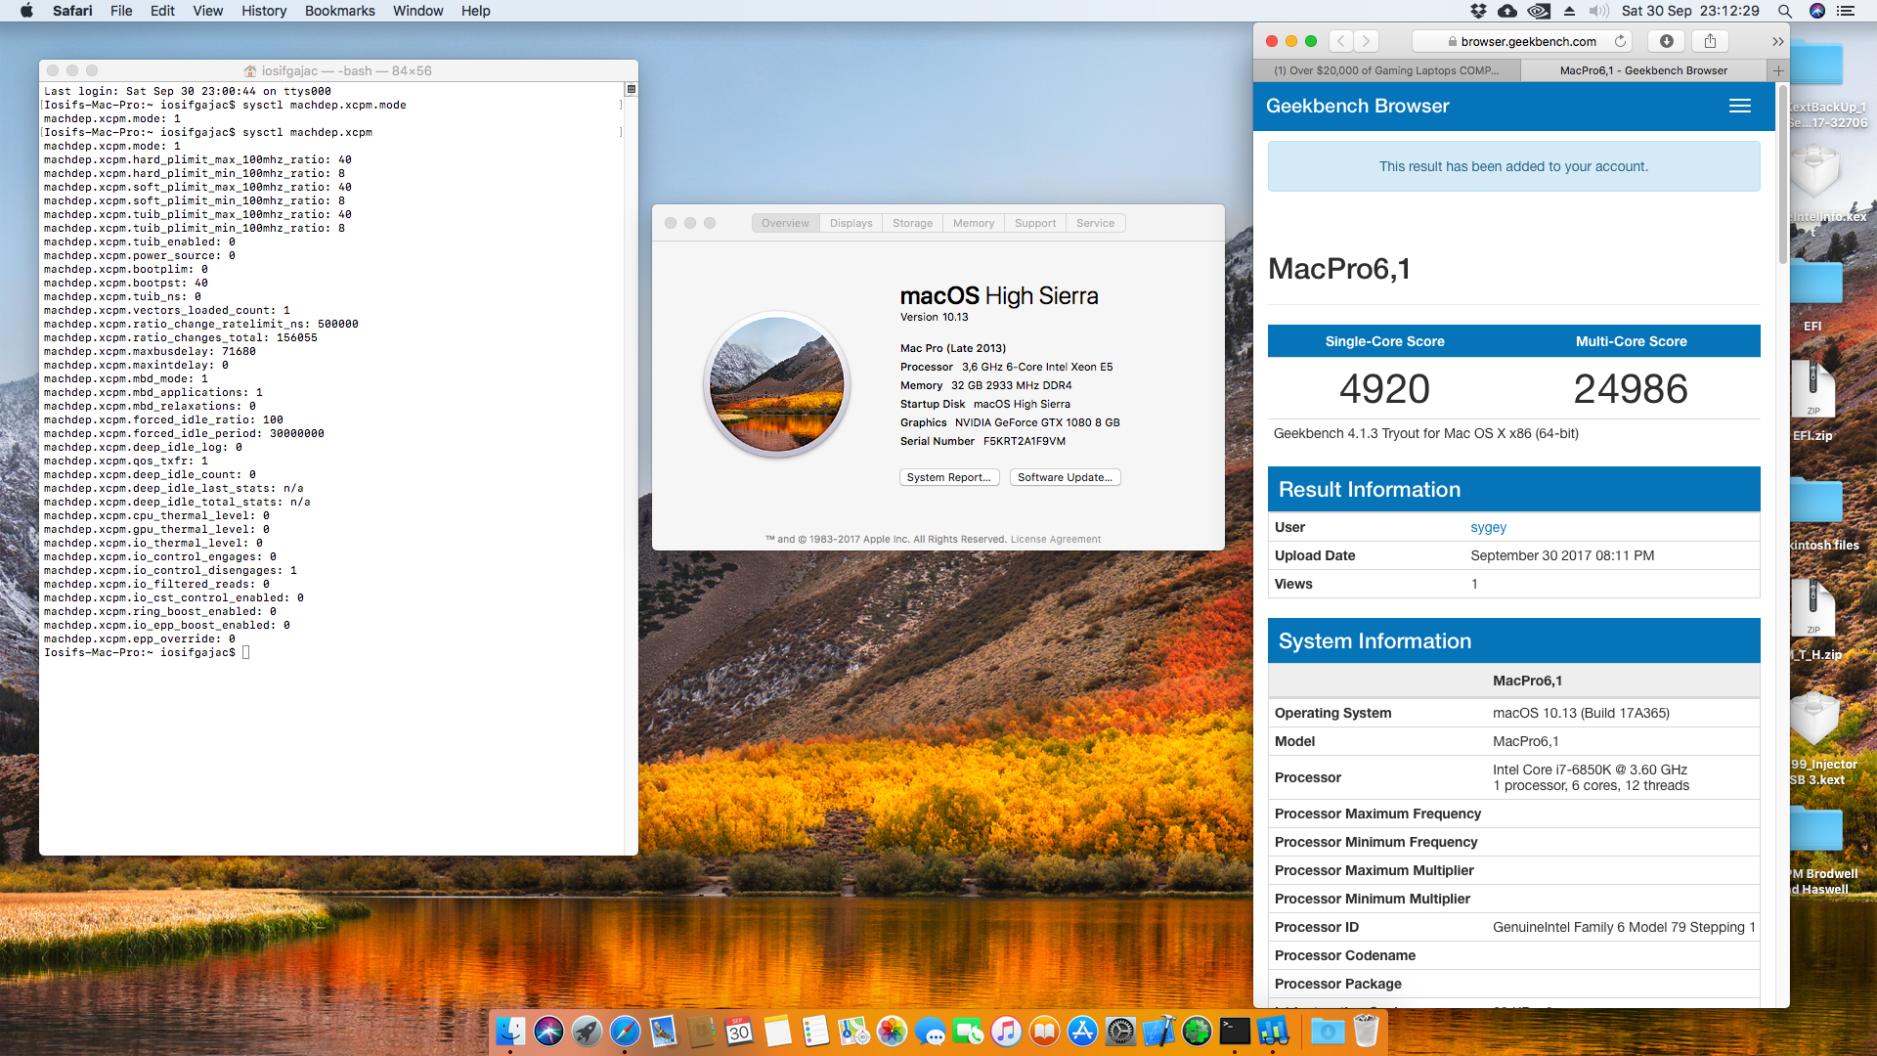Open the Trash in the Dock
Image resolution: width=1877 pixels, height=1056 pixels.
click(1366, 1031)
